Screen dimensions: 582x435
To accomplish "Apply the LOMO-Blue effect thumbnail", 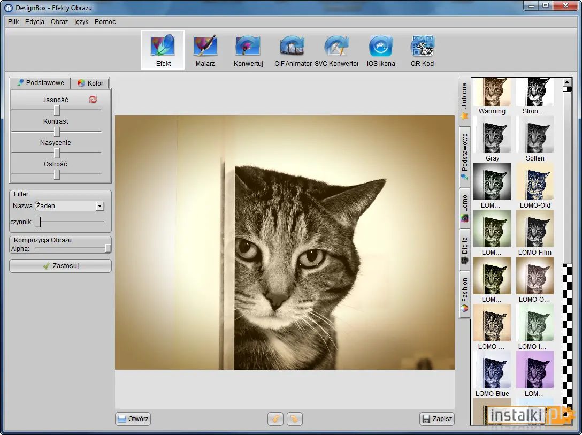I will point(492,374).
